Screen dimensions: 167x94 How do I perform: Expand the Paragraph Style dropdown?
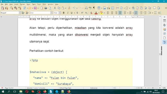click(20, 13)
